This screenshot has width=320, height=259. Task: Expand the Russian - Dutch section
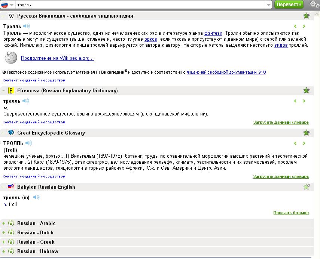pyautogui.click(x=3, y=233)
